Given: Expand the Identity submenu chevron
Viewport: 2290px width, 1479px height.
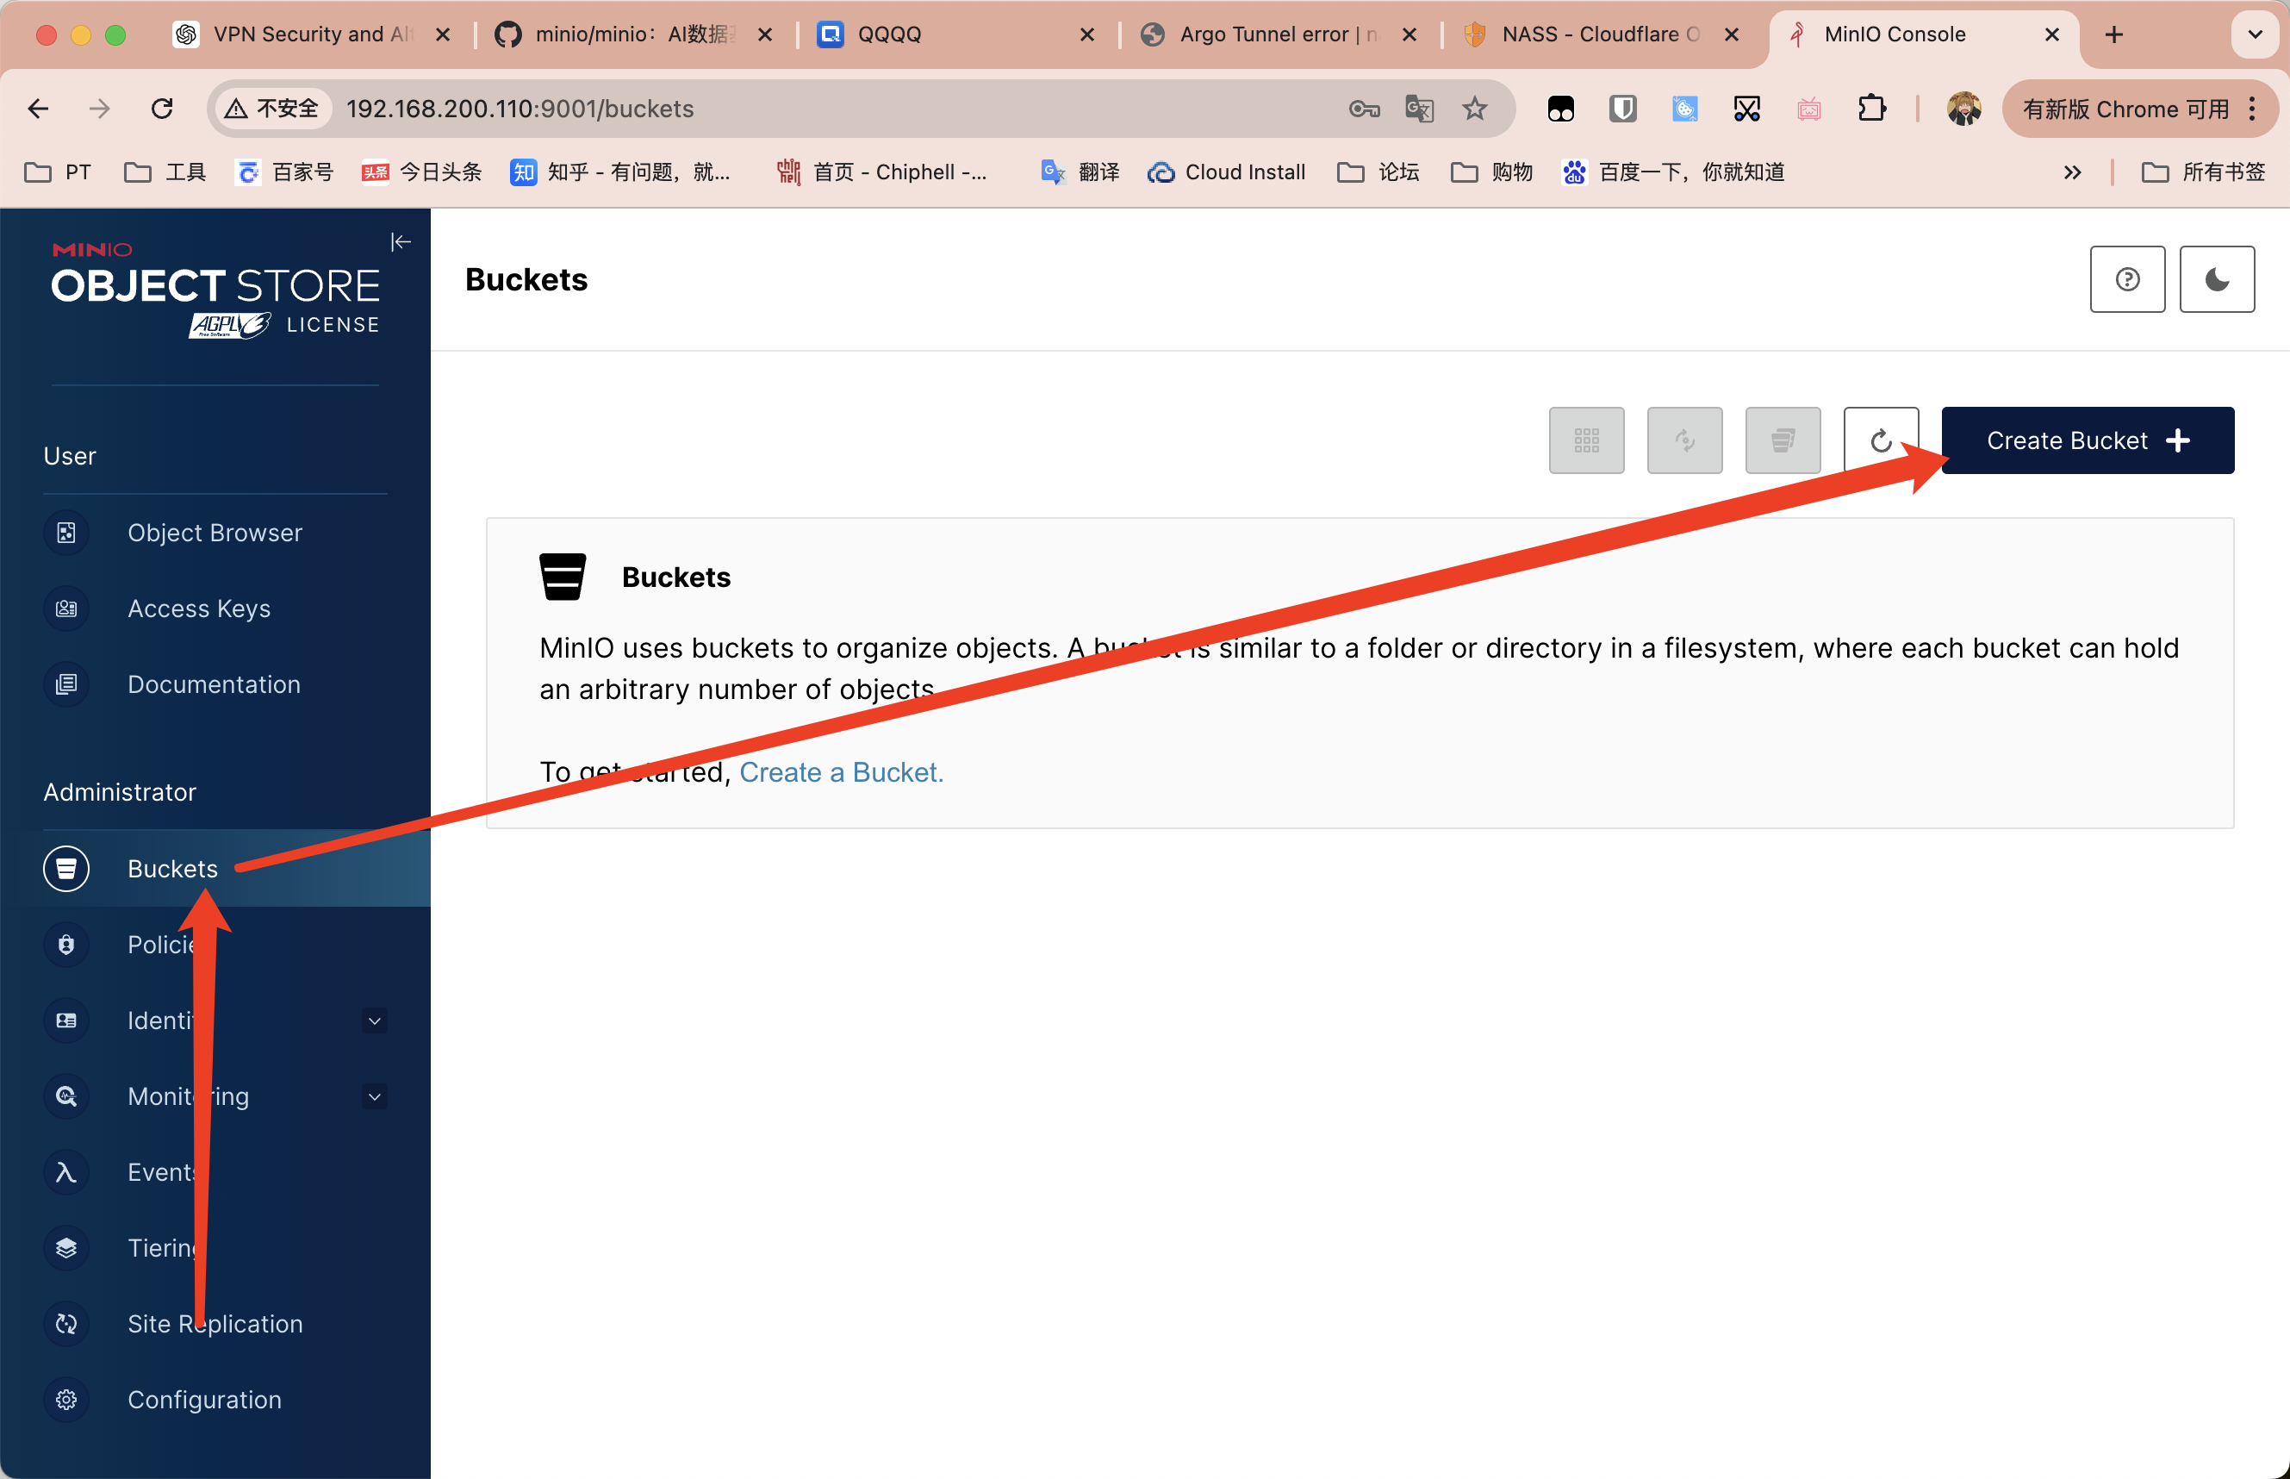Looking at the screenshot, I should point(376,1020).
